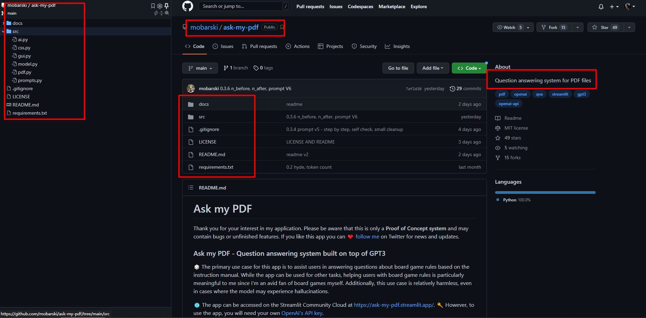Screen dimensions: 646x318
Task: Open the notifications bell icon
Action: point(601,6)
